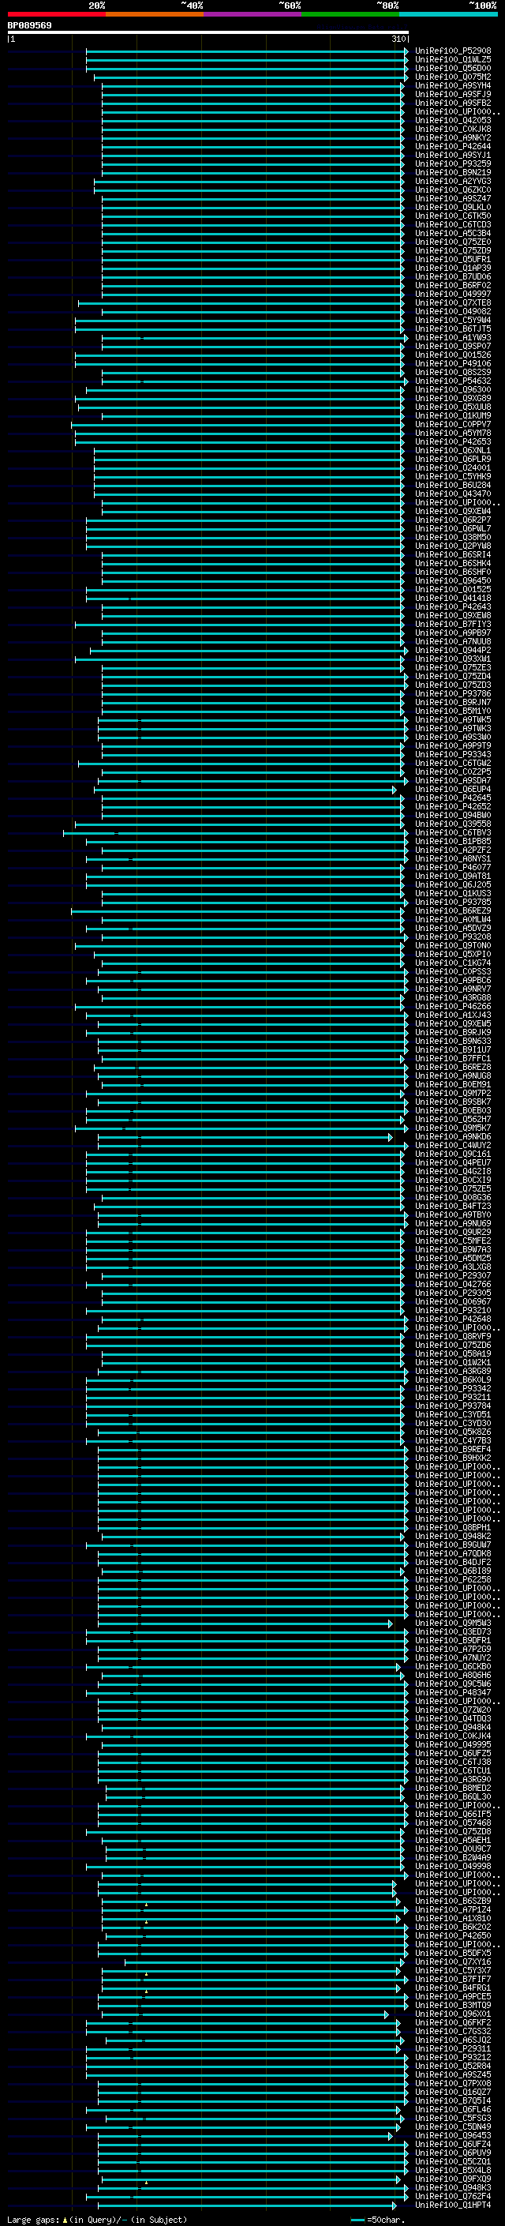This screenshot has width=505, height=2226.
Task: Open hit UniRef100_Q1WLZ5
Action: (x=453, y=60)
